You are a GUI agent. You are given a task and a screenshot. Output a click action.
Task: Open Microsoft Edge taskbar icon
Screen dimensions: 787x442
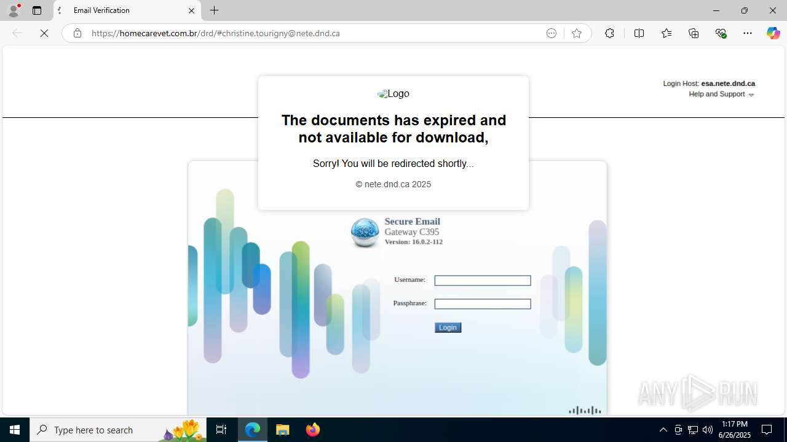253,430
